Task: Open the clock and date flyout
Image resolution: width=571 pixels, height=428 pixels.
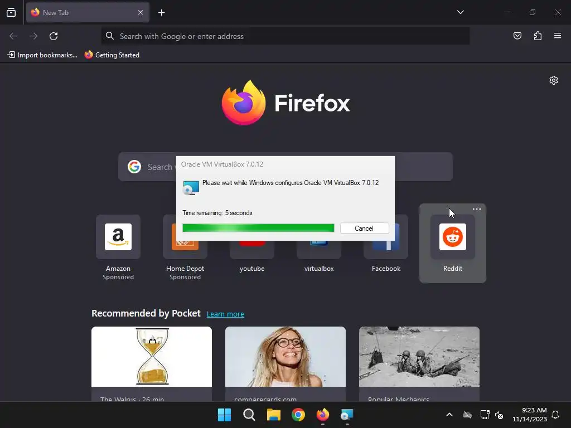Action: tap(530, 415)
